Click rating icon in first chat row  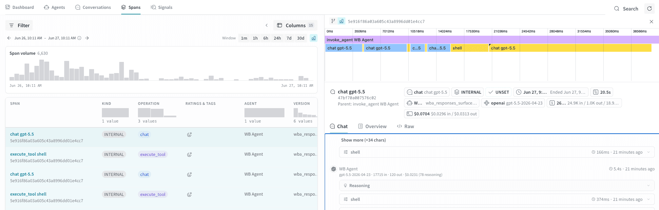(x=189, y=135)
